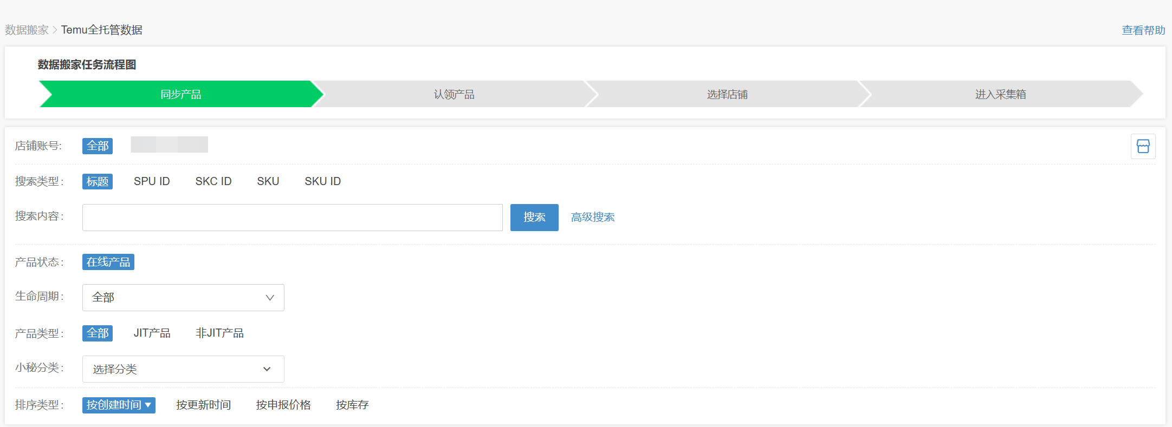Image resolution: width=1172 pixels, height=427 pixels.
Task: Focus the 搜索内容 text field
Action: point(292,218)
